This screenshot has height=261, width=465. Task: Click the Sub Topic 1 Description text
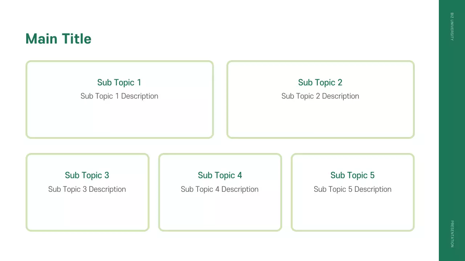coord(119,96)
